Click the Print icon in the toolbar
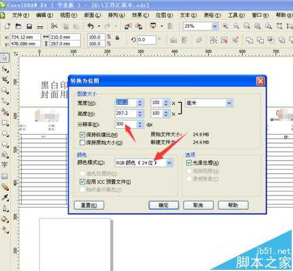 click(x=40, y=26)
